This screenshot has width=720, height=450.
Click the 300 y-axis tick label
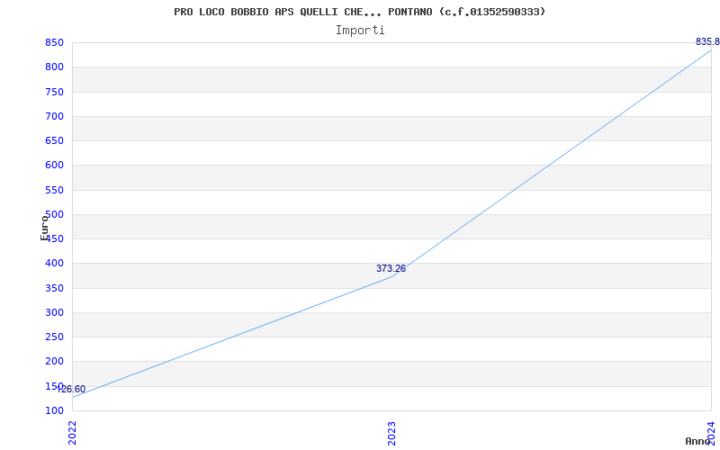coord(54,312)
